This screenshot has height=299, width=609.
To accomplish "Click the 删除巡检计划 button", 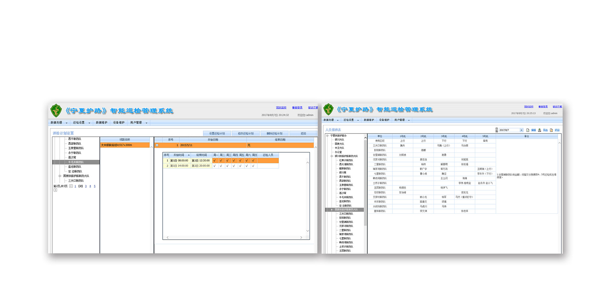I will pos(274,133).
